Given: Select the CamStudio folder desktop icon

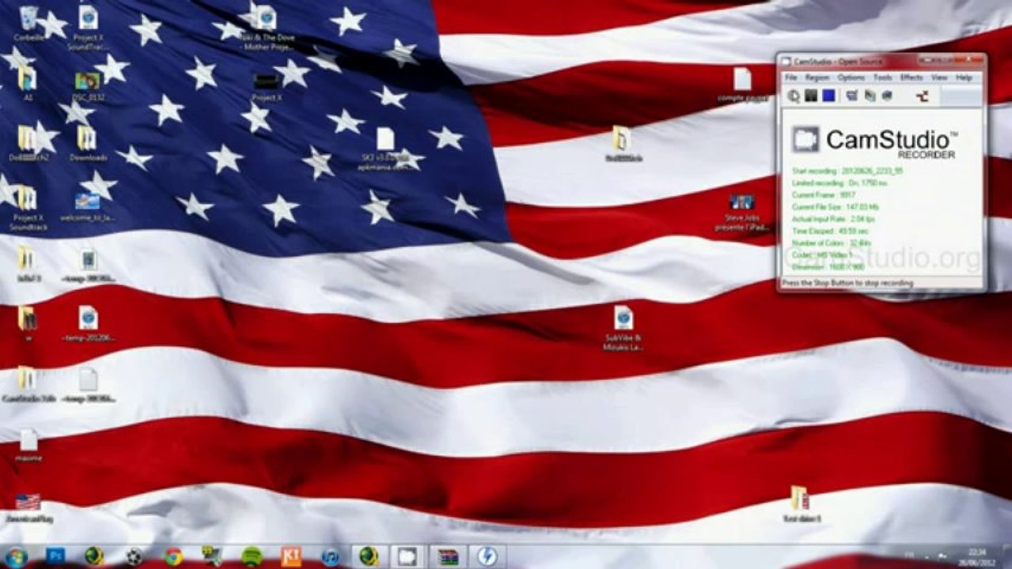Looking at the screenshot, I should [28, 384].
